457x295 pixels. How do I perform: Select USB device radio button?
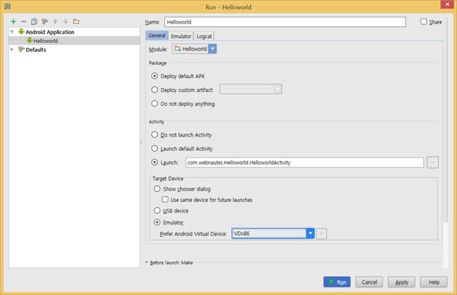(157, 211)
